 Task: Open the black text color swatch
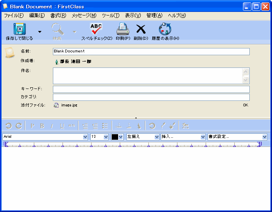click(x=117, y=137)
